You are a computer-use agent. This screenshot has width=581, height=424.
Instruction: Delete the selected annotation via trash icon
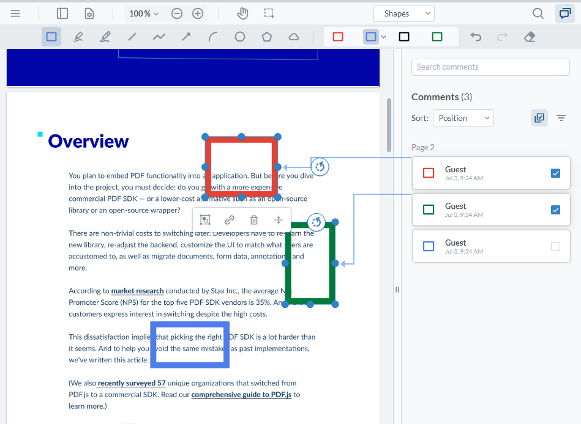click(x=254, y=219)
